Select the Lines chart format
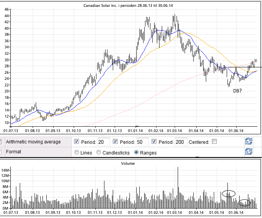 tap(77, 153)
